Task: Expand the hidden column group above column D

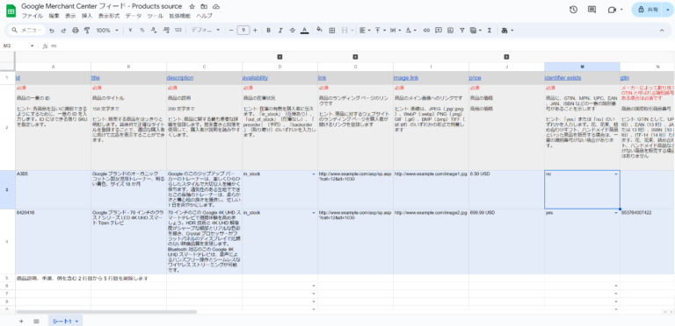Action: 279,57
